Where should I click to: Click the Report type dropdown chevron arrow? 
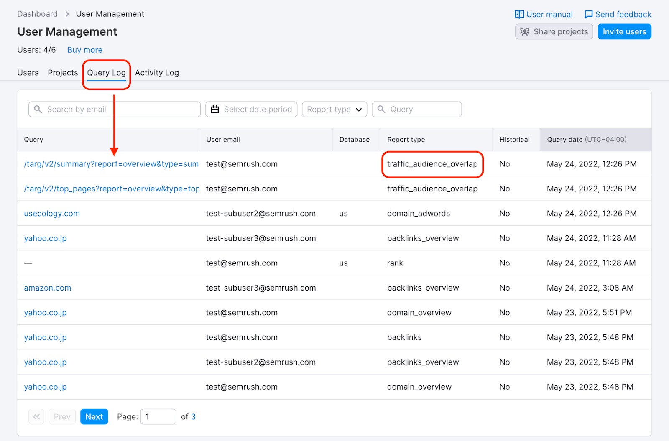(359, 110)
